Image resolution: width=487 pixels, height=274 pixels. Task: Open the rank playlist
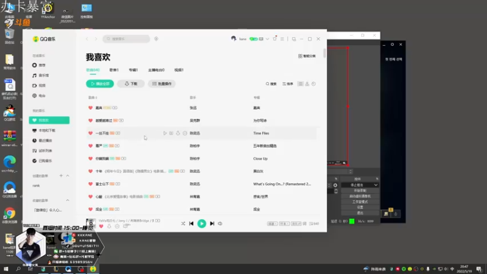coord(37,186)
